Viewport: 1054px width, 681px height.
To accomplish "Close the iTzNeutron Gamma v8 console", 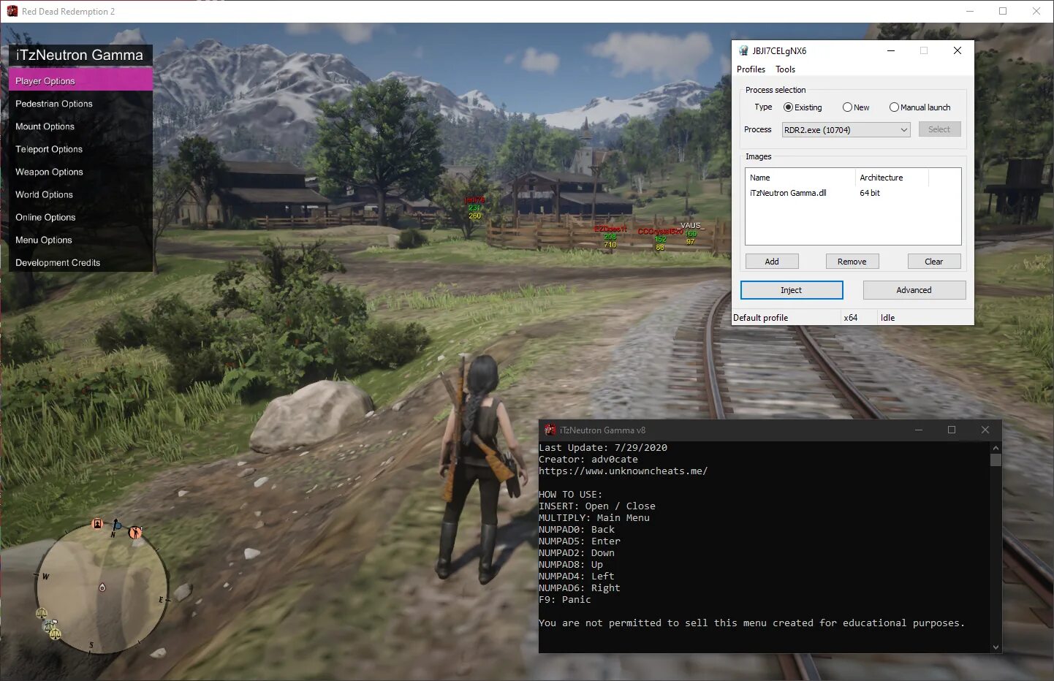I will [x=985, y=430].
